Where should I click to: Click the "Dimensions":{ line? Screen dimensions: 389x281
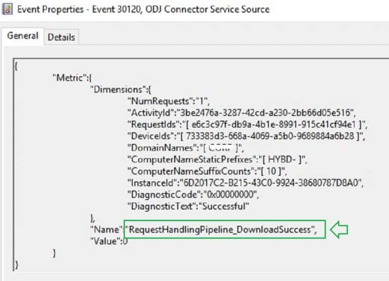pos(121,89)
